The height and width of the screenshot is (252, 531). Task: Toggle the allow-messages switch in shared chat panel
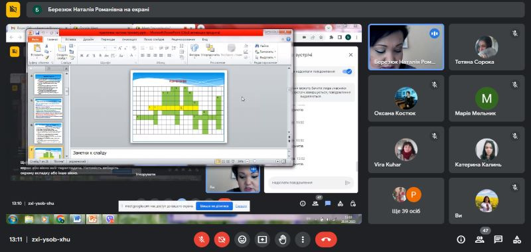[x=347, y=72]
